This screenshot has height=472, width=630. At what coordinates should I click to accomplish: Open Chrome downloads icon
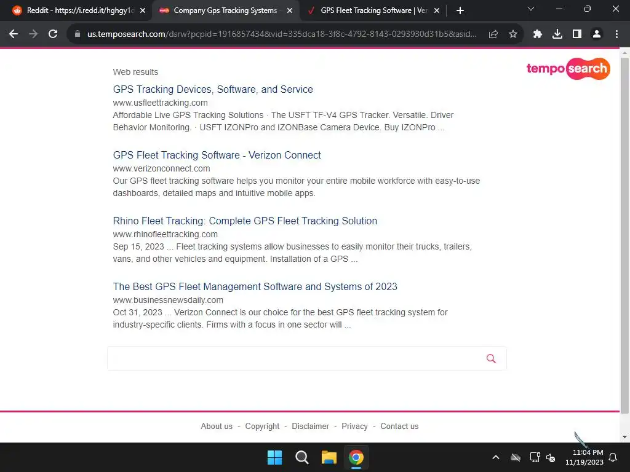[x=557, y=34]
